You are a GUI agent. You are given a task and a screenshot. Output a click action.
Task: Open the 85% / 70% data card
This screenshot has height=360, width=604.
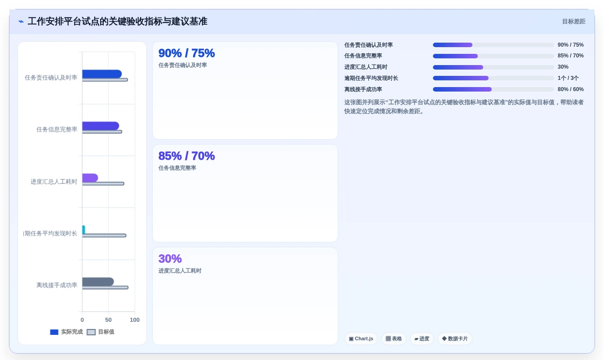pyautogui.click(x=245, y=193)
